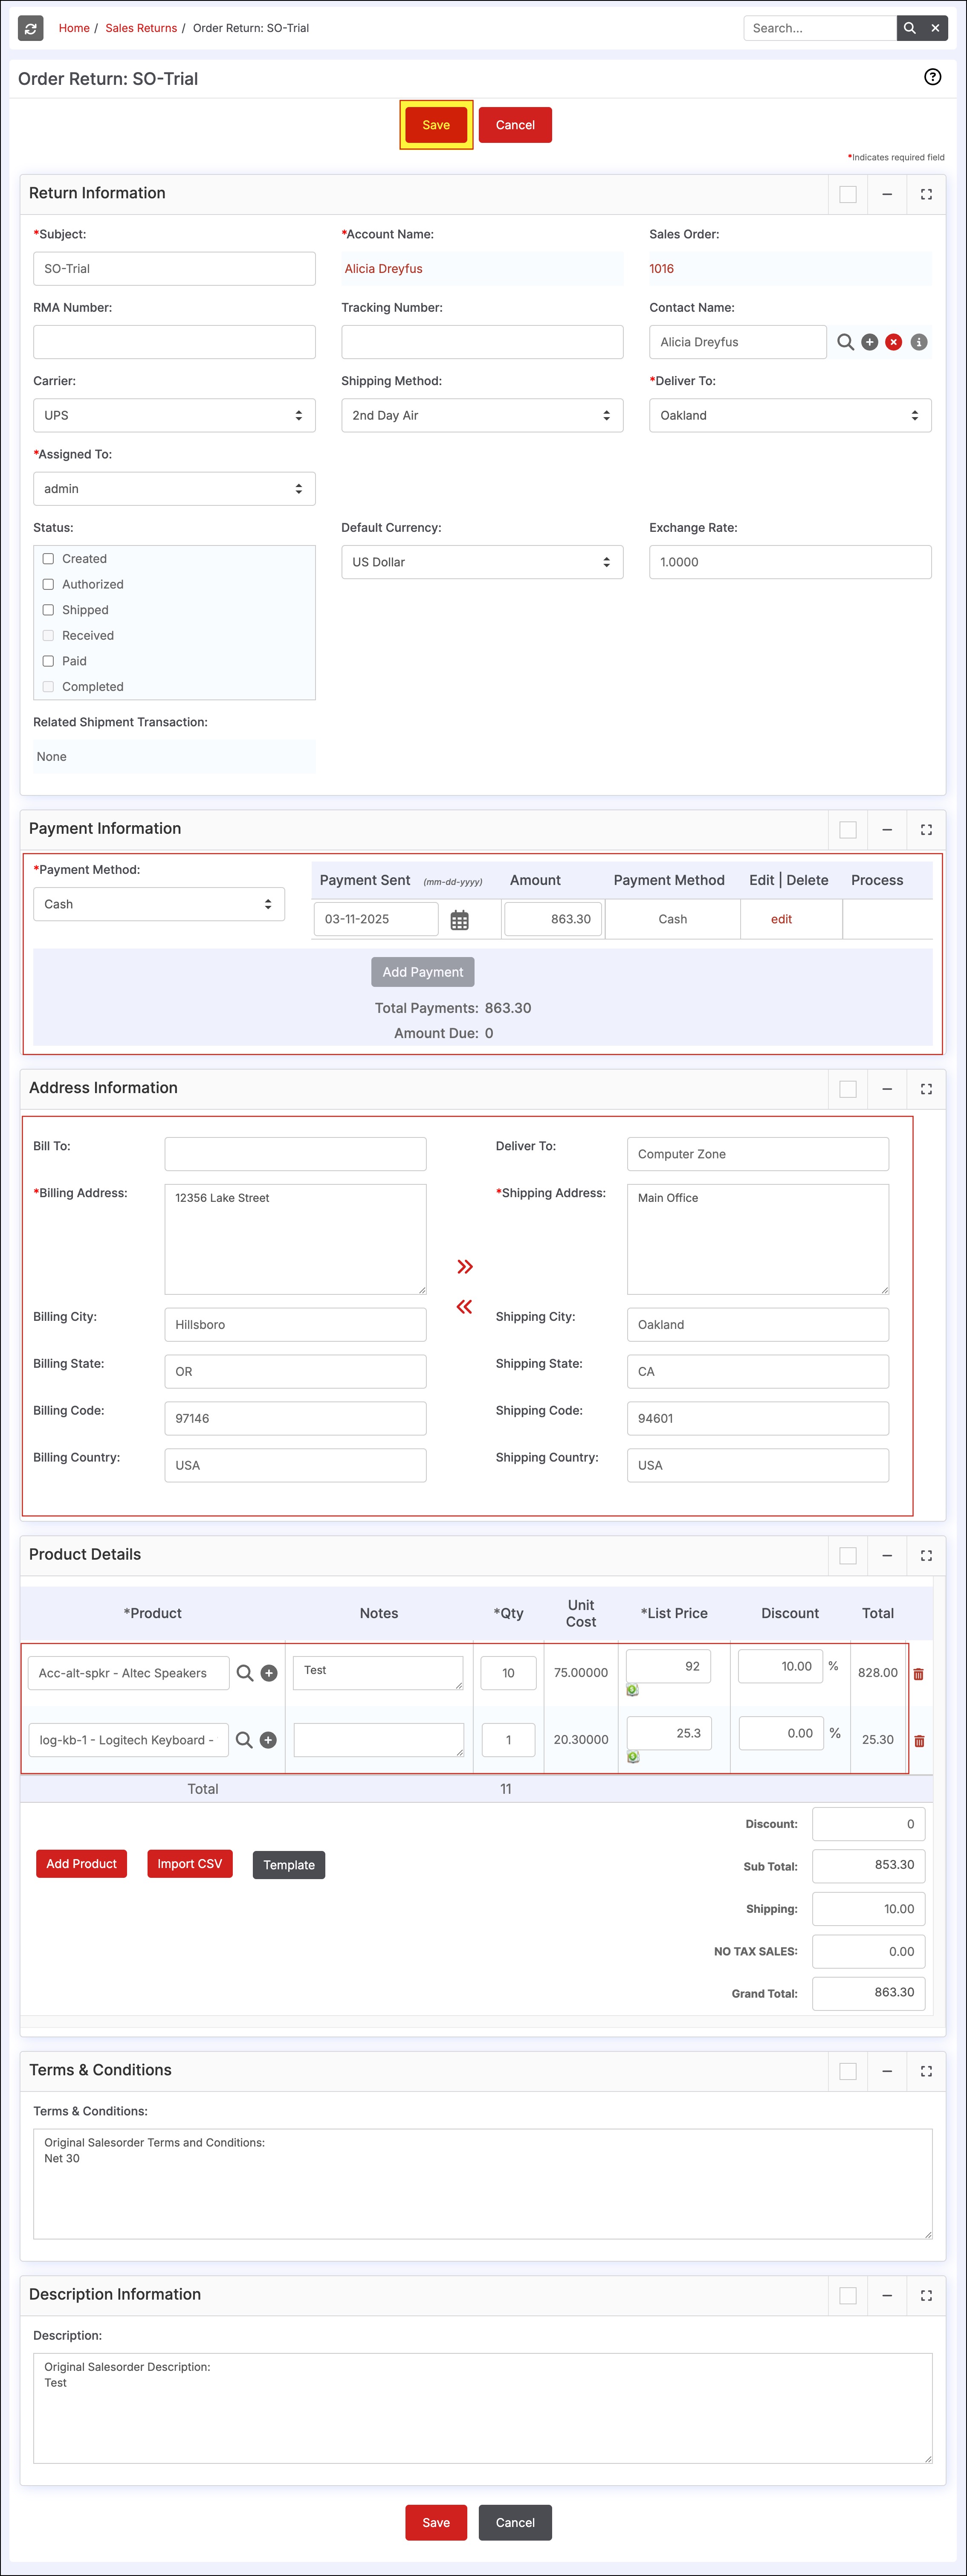Open Default Currency dropdown US Dollar
Screen dimensions: 967x2576
coord(482,562)
